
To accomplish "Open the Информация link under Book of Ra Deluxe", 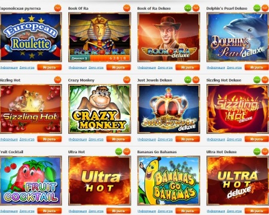I will coord(146,67).
